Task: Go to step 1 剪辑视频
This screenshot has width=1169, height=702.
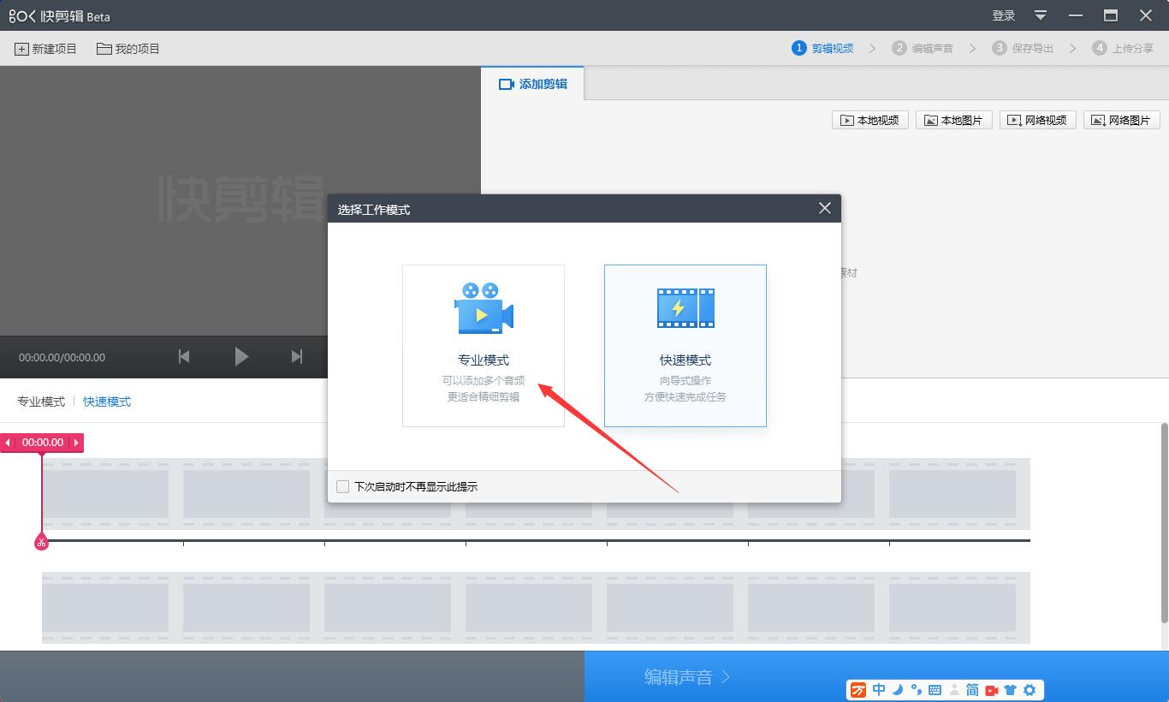Action: [x=822, y=48]
